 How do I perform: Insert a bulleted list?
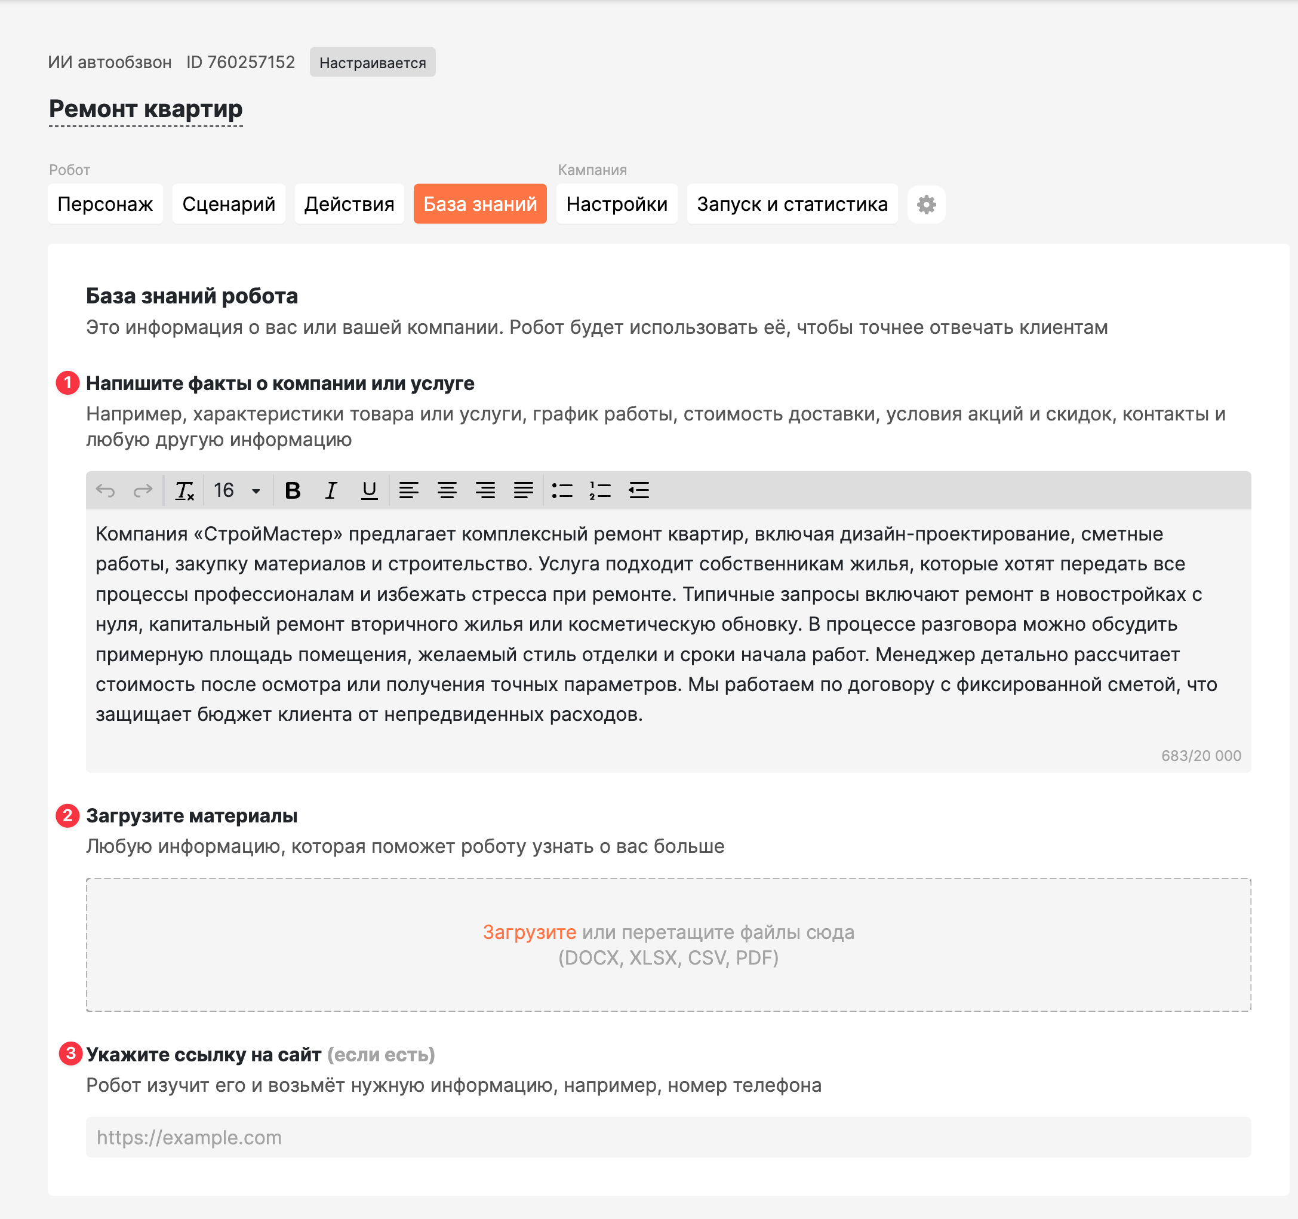562,490
